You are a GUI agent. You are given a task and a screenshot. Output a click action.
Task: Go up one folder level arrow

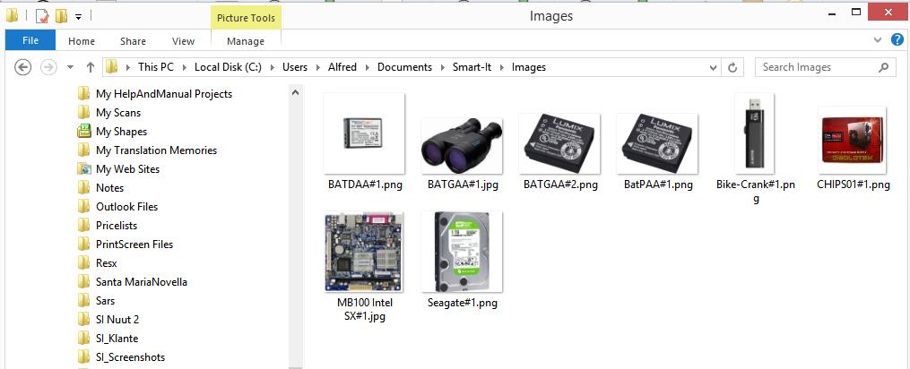point(90,67)
